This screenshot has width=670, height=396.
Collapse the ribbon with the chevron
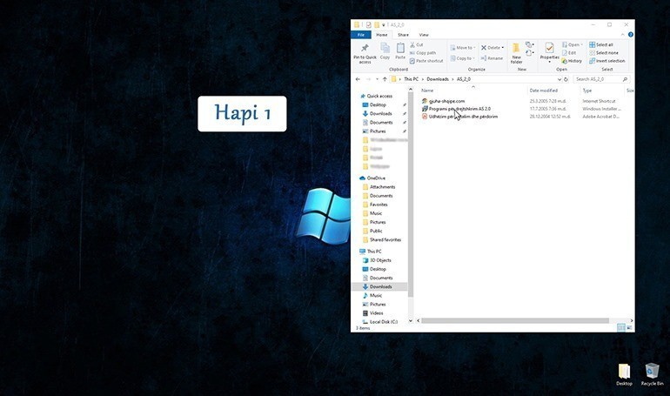click(x=622, y=35)
